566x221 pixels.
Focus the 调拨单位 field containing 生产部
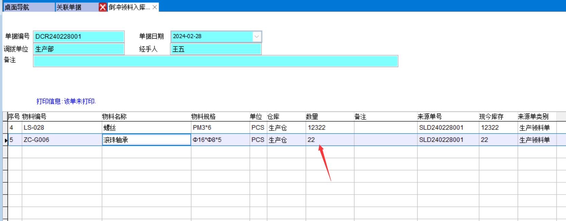(x=79, y=49)
